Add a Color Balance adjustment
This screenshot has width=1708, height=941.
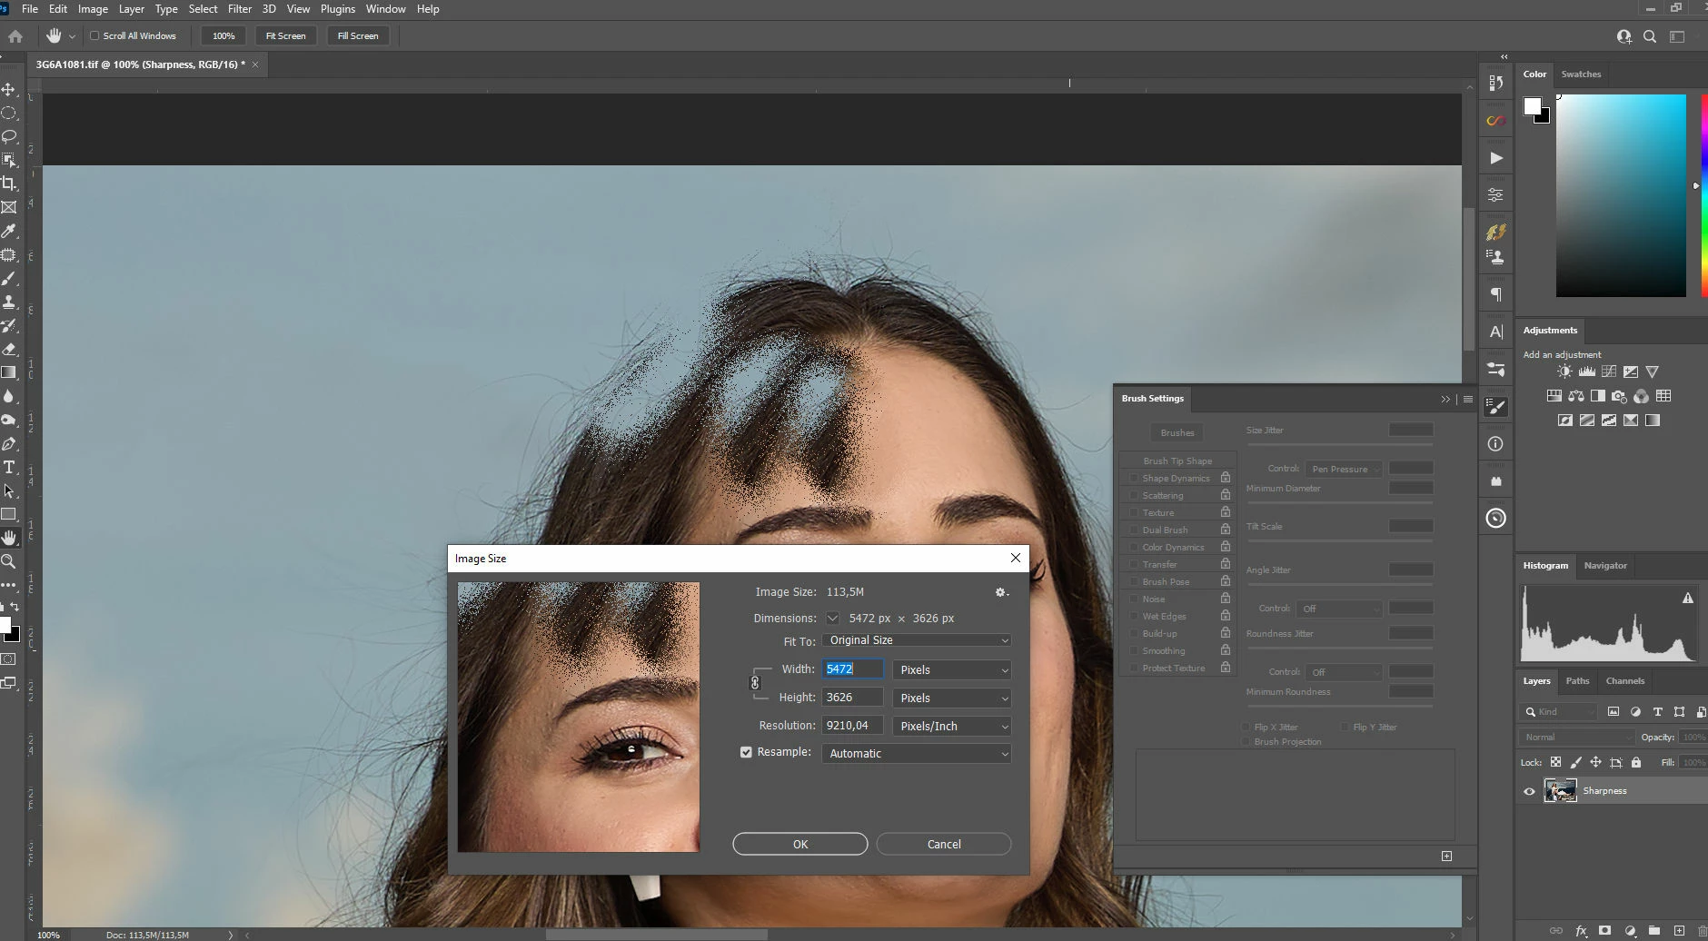pos(1576,396)
